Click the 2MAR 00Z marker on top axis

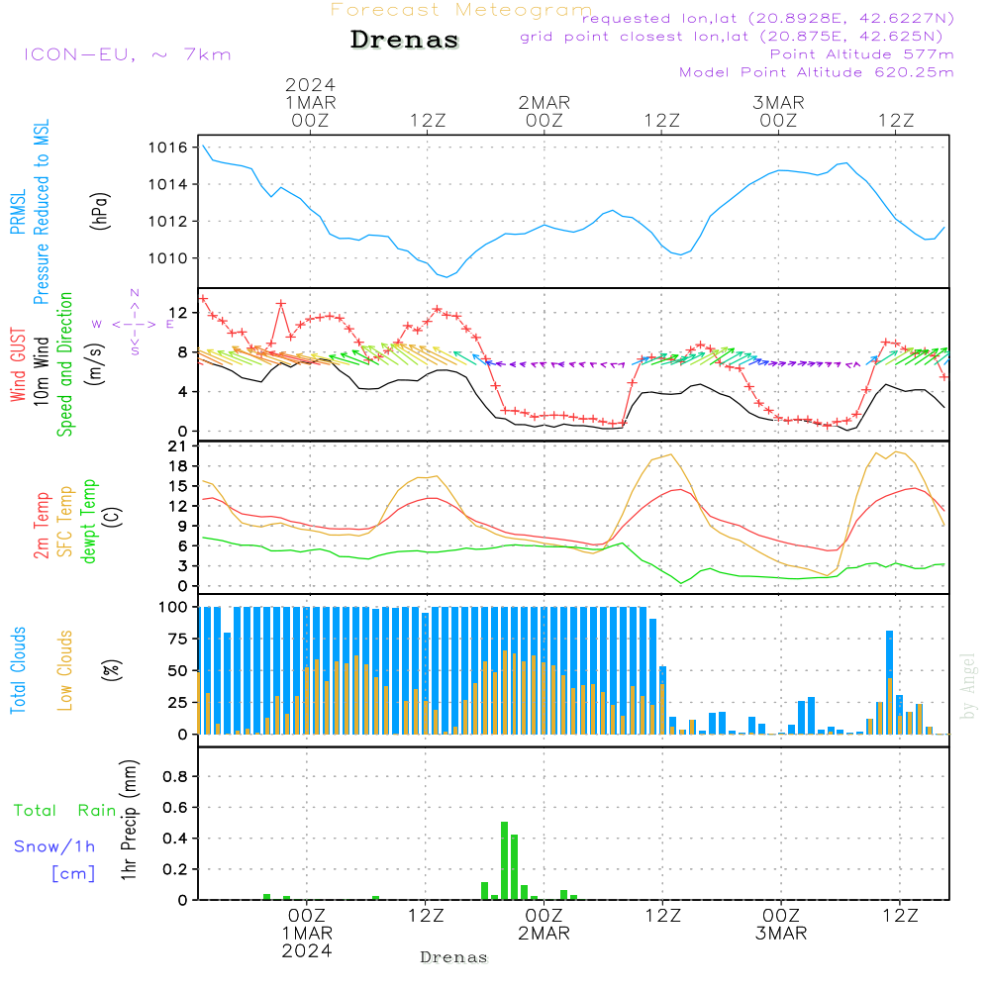coord(544,111)
